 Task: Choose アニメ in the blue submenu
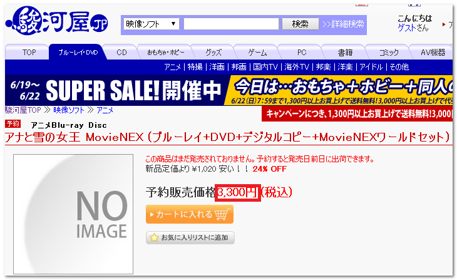(173, 67)
